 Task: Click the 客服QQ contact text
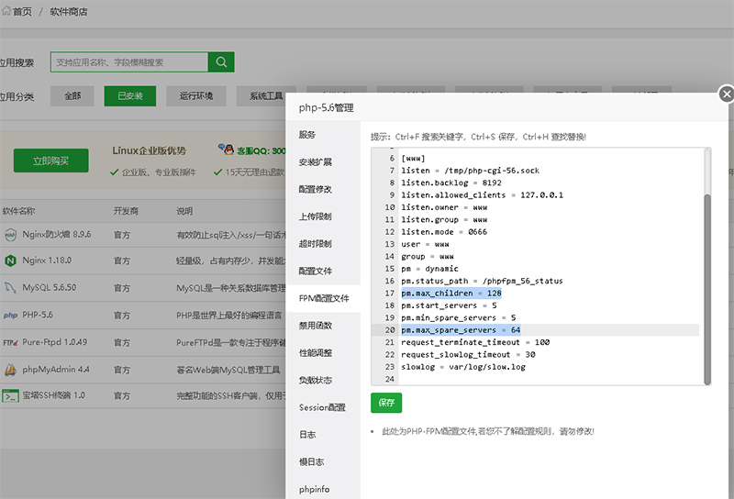point(261,150)
